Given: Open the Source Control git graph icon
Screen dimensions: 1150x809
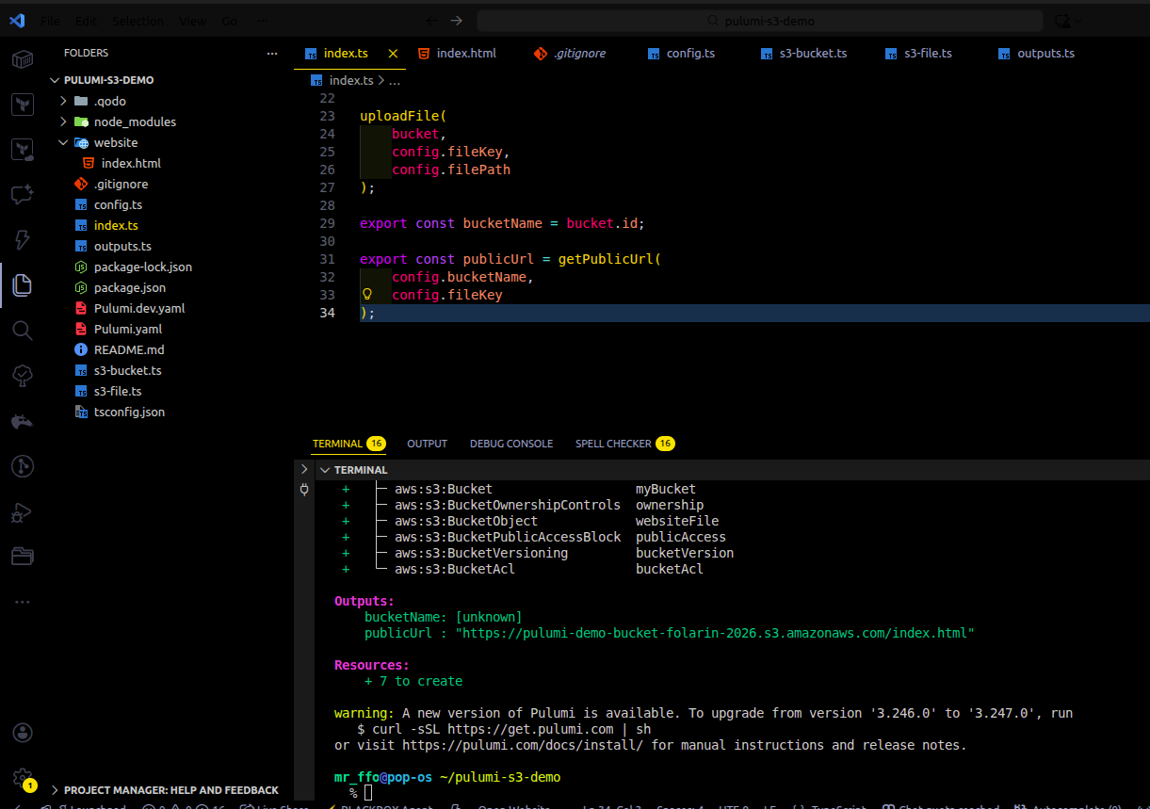Looking at the screenshot, I should pos(23,466).
